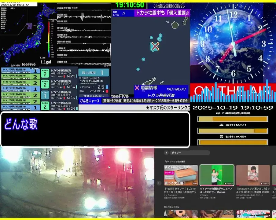Click the PGA rainbow color scale legend
The image size is (276, 220).
49,39
